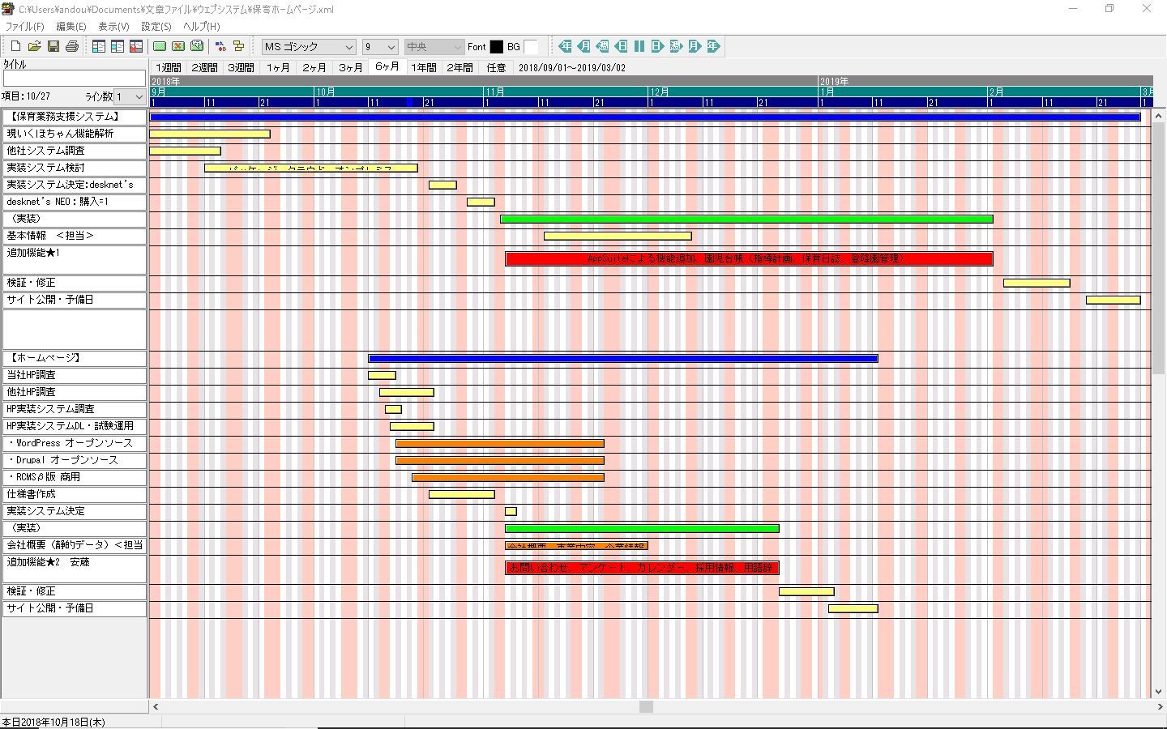The width and height of the screenshot is (1167, 729).
Task: Switch to the 2週間 view tab
Action: pos(204,68)
